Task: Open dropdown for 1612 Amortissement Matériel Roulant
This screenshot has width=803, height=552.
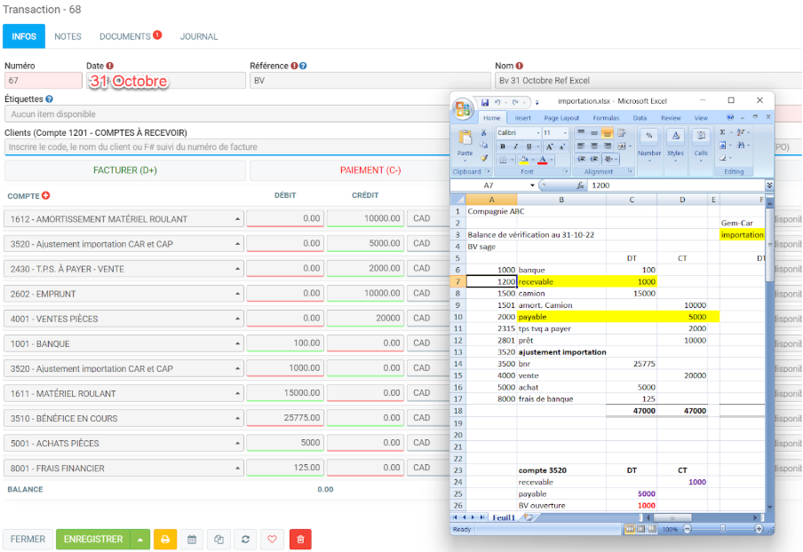Action: (x=237, y=218)
